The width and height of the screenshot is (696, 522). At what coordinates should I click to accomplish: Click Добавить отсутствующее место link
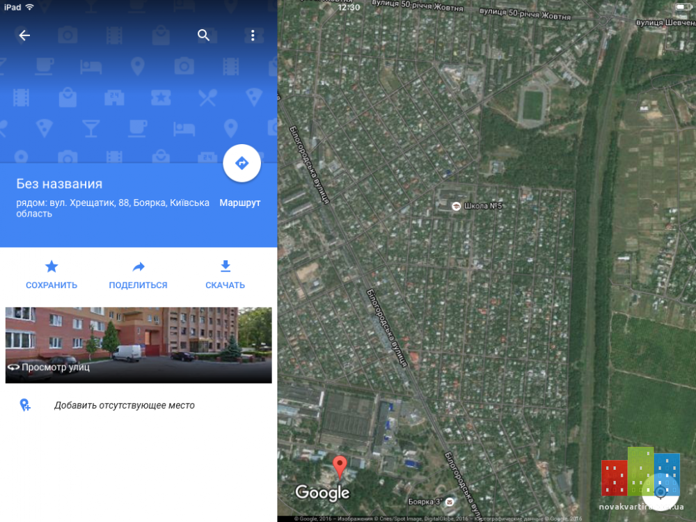click(x=125, y=405)
